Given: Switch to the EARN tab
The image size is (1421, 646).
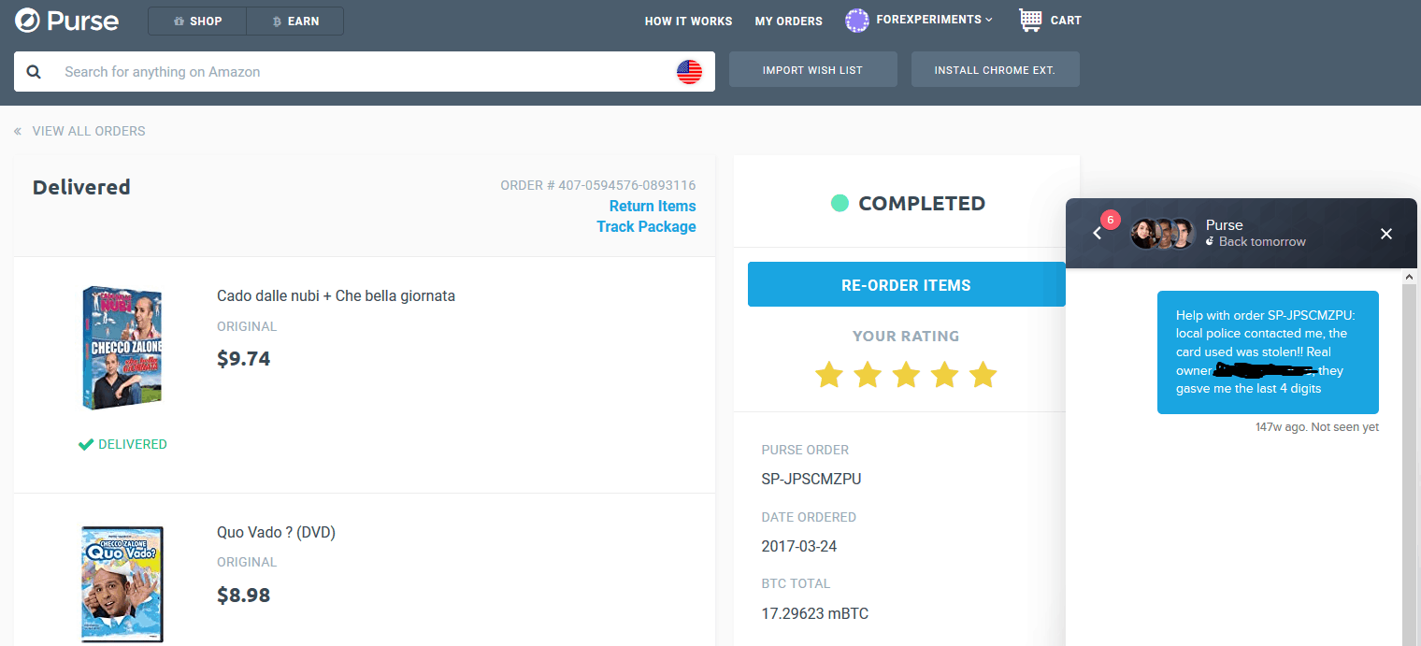Looking at the screenshot, I should click(295, 21).
